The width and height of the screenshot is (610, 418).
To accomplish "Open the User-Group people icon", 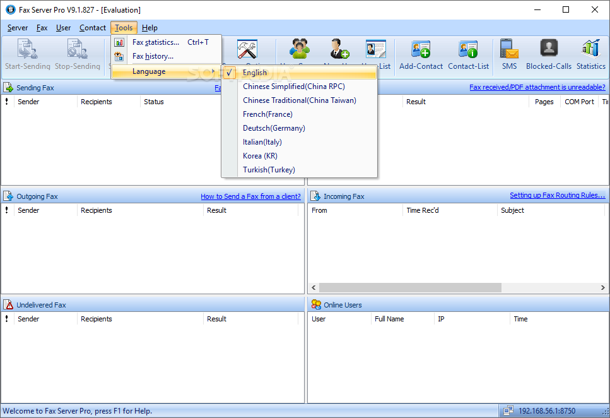I will (x=299, y=49).
